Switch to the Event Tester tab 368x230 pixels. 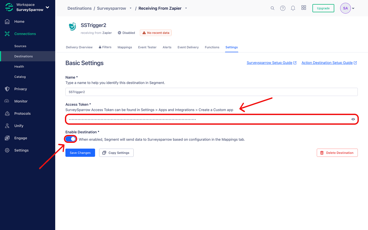pos(147,47)
